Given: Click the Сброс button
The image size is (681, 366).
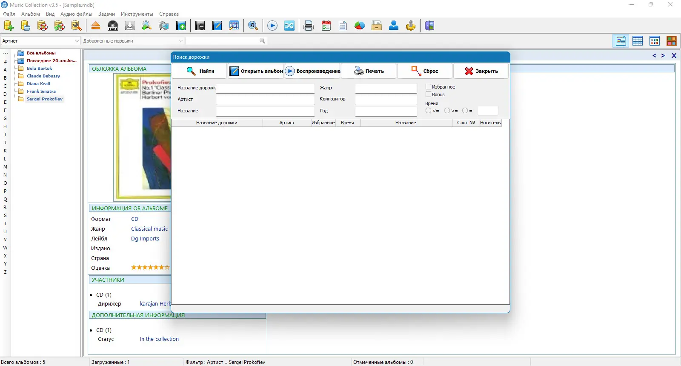Looking at the screenshot, I should point(425,71).
